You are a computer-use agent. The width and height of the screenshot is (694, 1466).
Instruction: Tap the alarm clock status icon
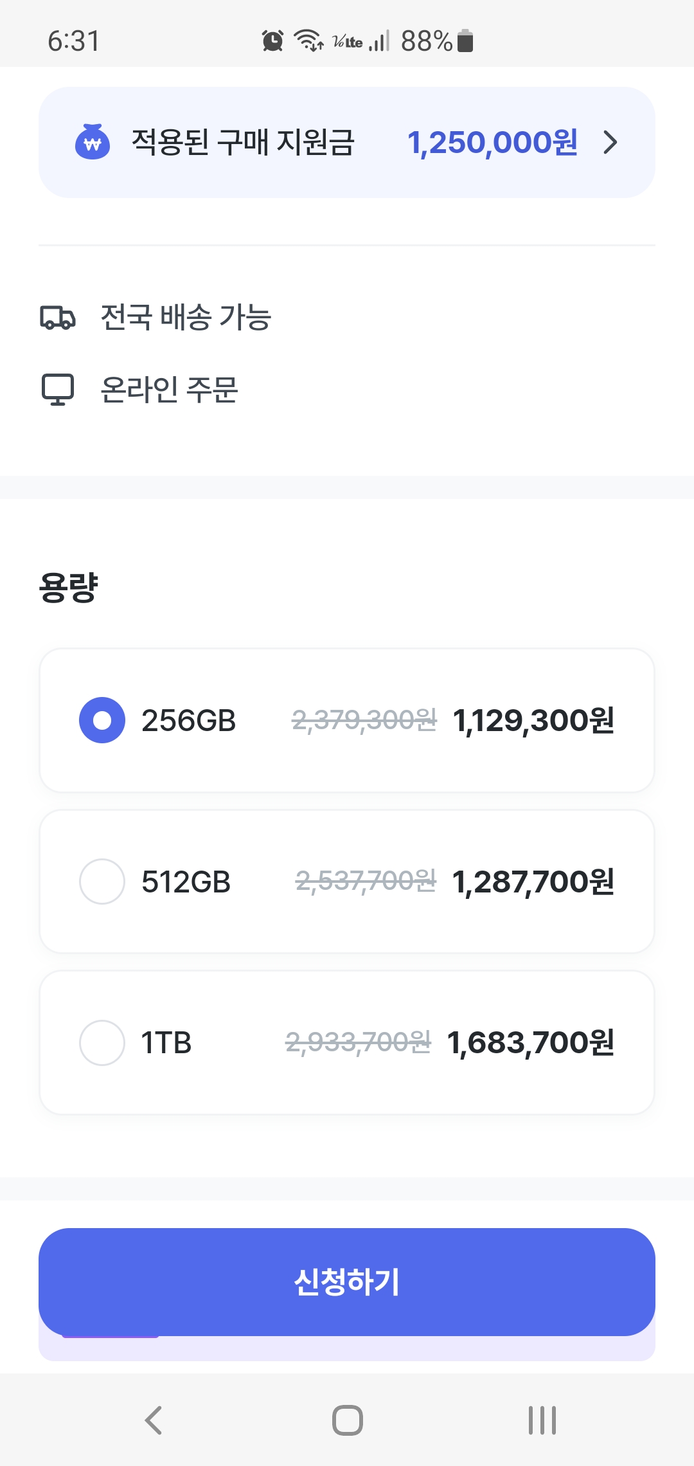[272, 41]
